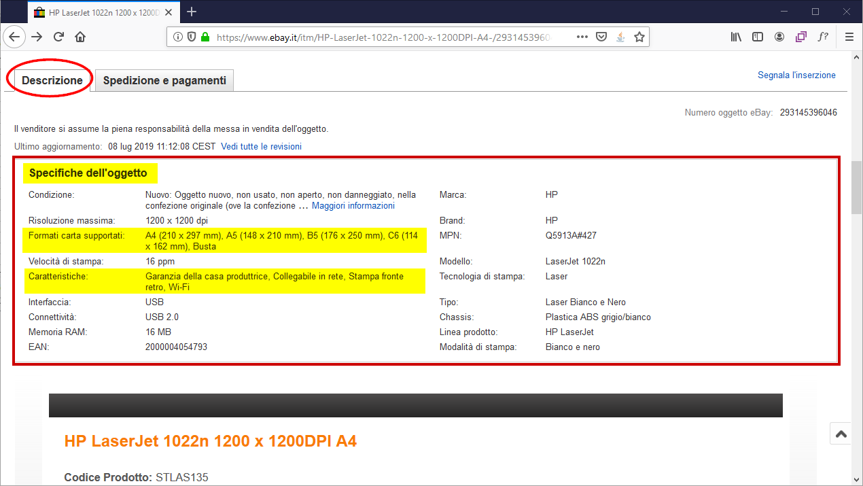Switch to the Descrizione tab
Image resolution: width=863 pixels, height=486 pixels.
pyautogui.click(x=52, y=80)
